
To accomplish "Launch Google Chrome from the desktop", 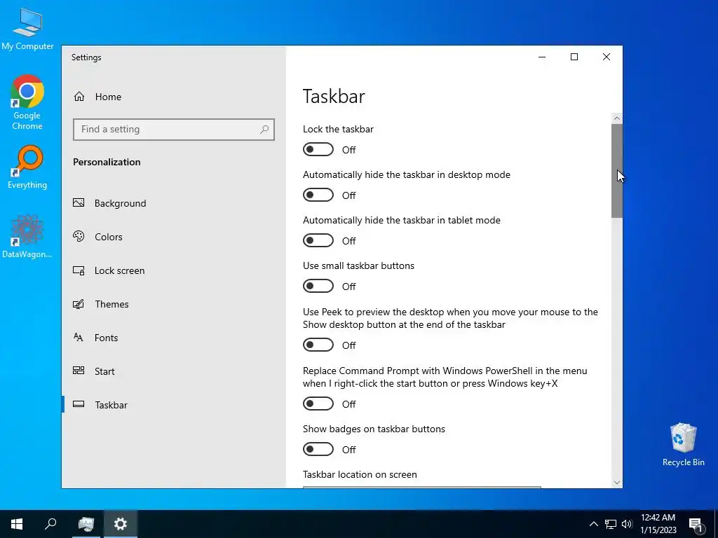I will tap(27, 102).
